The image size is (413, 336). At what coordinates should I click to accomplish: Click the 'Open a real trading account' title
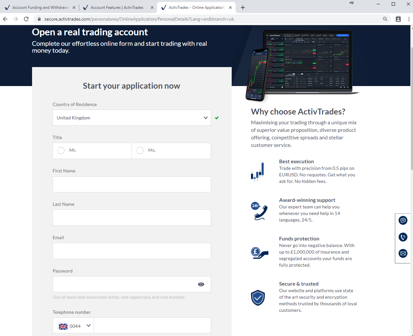click(x=90, y=32)
